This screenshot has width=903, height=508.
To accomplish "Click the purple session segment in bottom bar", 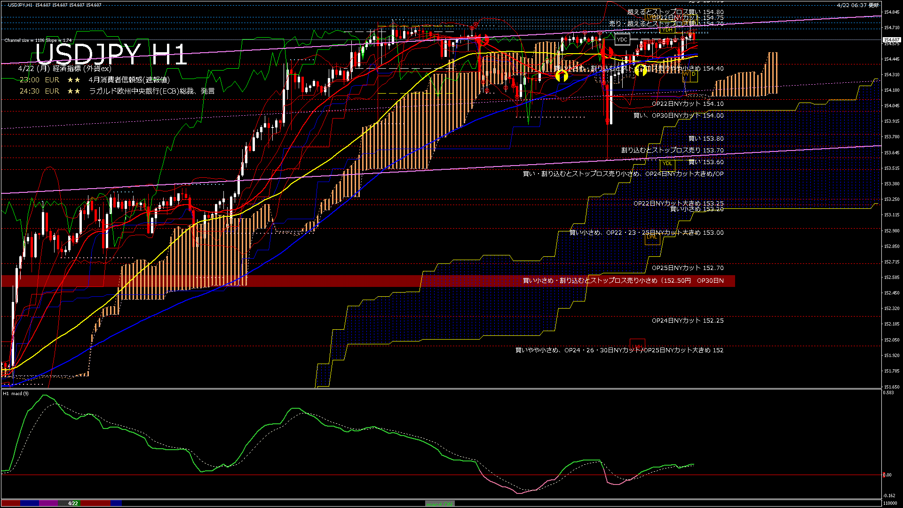I will point(48,503).
